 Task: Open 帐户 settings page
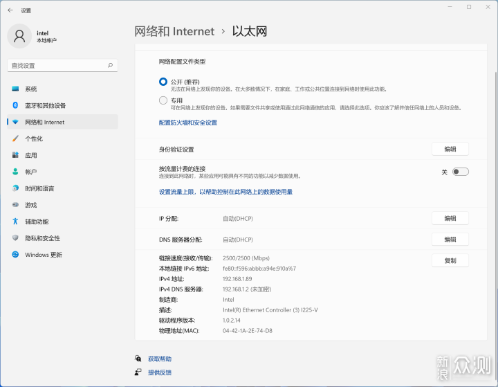(62, 172)
